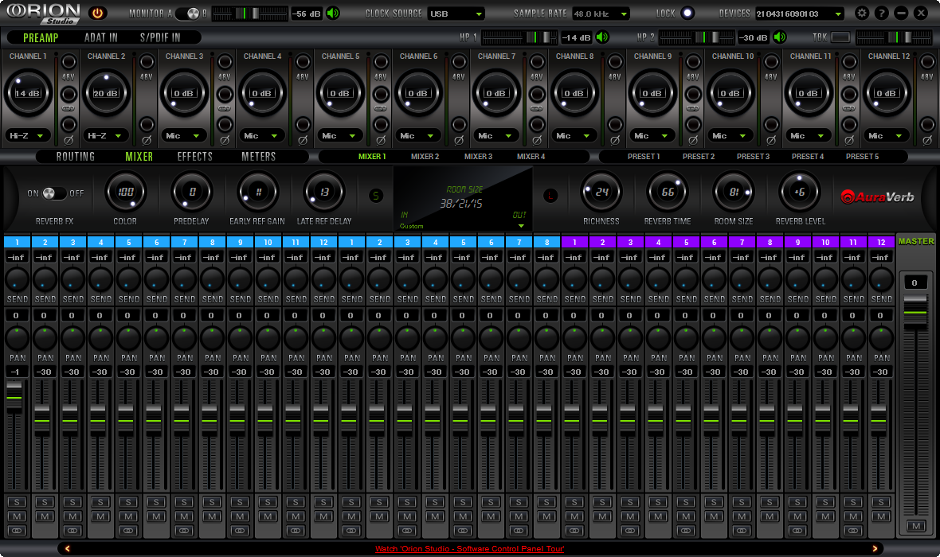Click the Channel 1 gain knob
This screenshot has width=940, height=557.
pyautogui.click(x=28, y=93)
